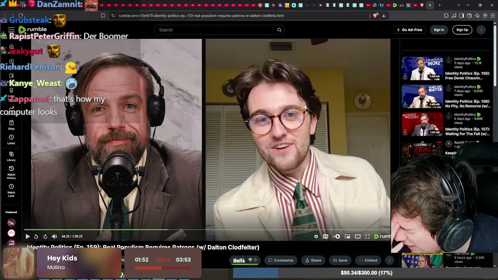
Task: Open the header three-dot options menu
Action: tap(481, 30)
